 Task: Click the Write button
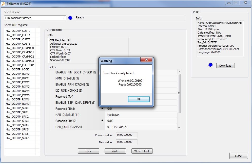[115, 151]
